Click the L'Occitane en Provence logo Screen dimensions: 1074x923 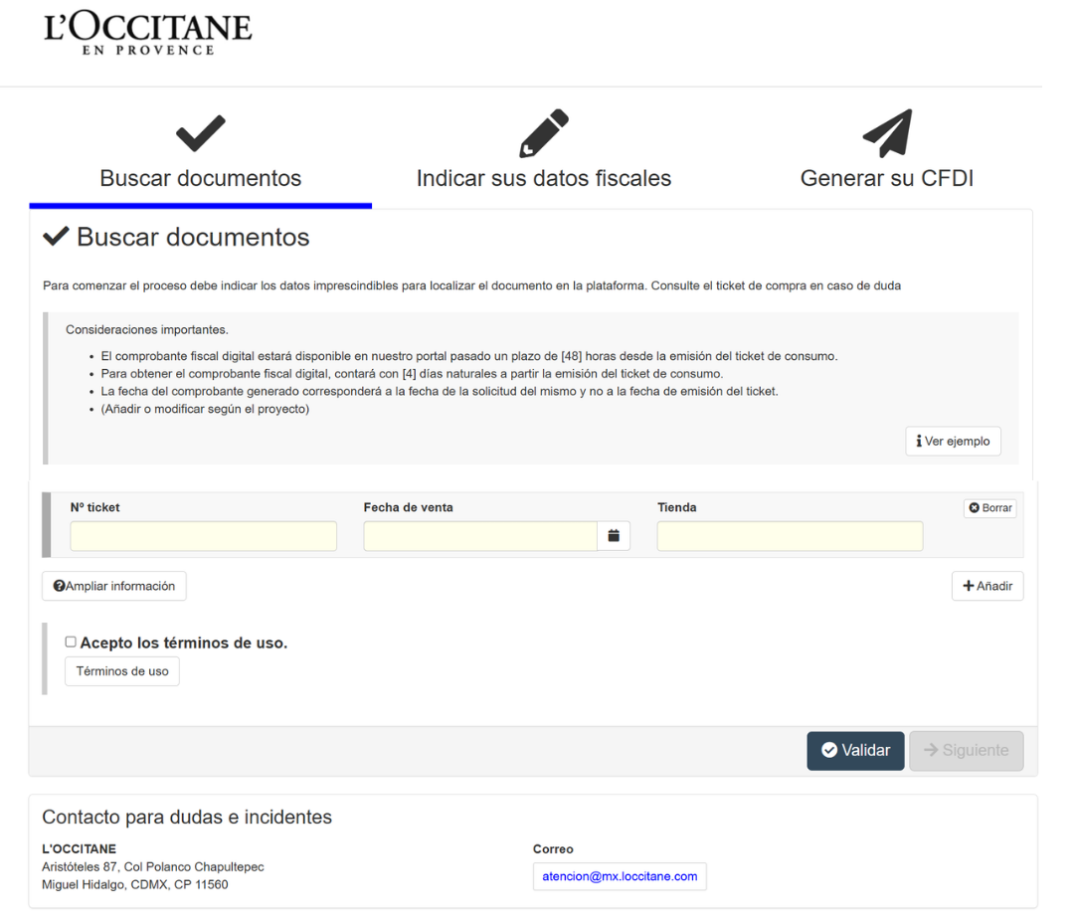click(147, 35)
